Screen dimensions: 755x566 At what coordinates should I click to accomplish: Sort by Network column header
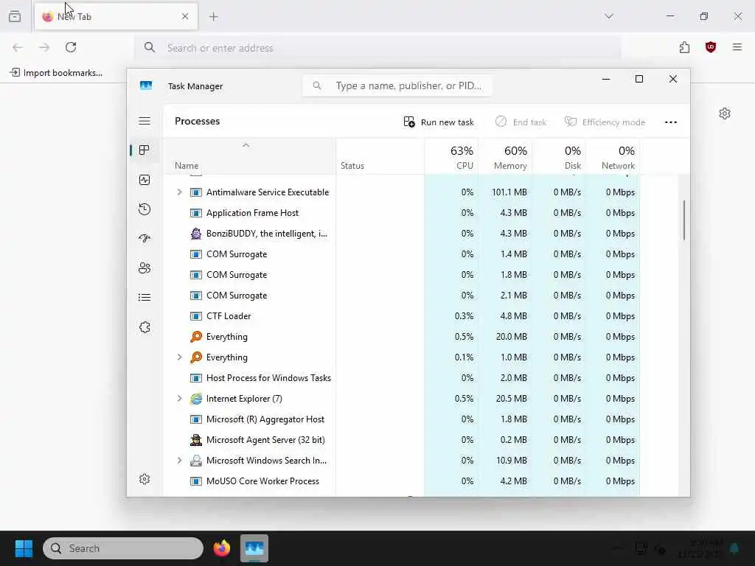coord(613,158)
